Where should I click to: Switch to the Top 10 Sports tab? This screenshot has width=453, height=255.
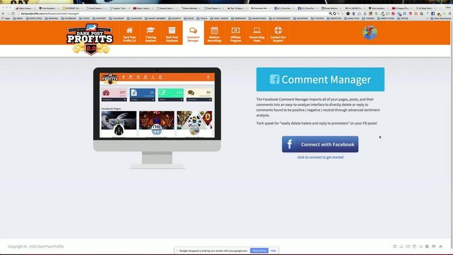tap(238, 8)
